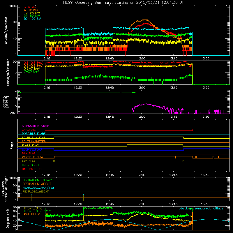Click the ECLIPSE_FLAG label

[x=32, y=149]
